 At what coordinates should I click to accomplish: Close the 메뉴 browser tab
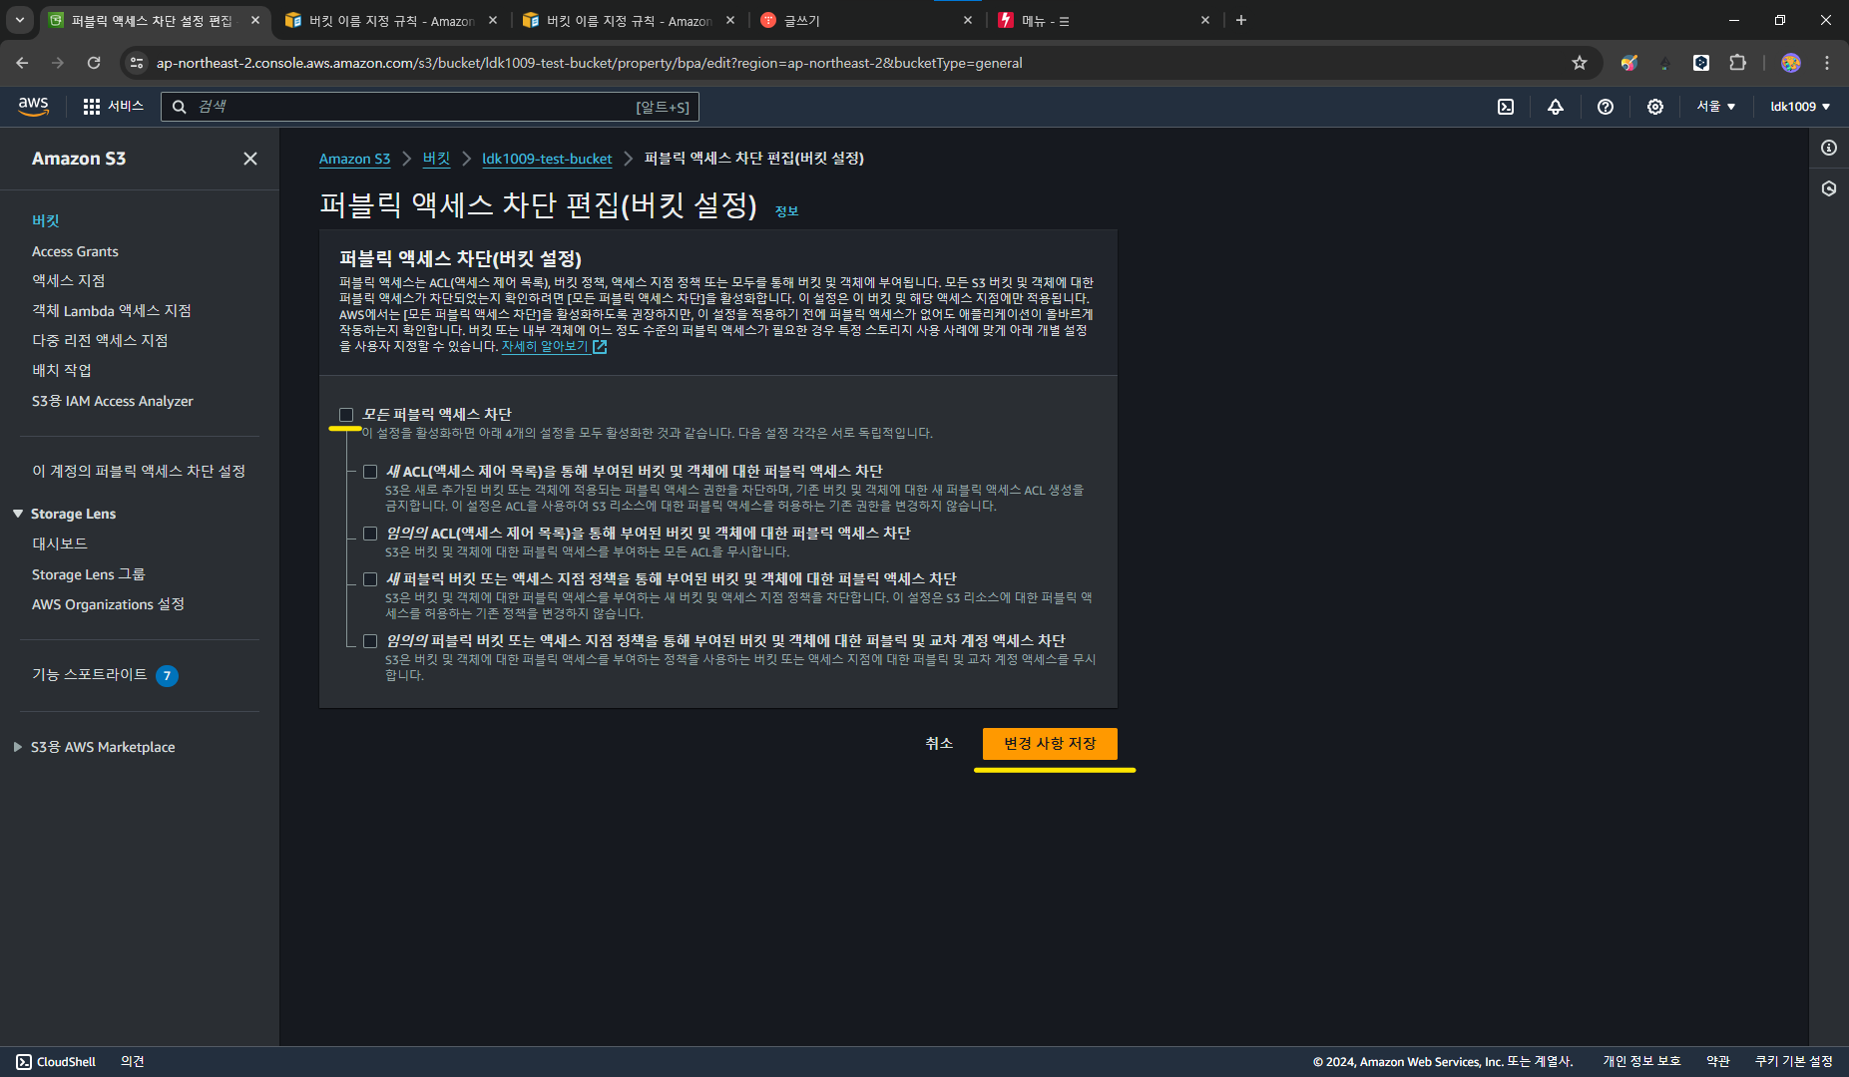point(1205,20)
